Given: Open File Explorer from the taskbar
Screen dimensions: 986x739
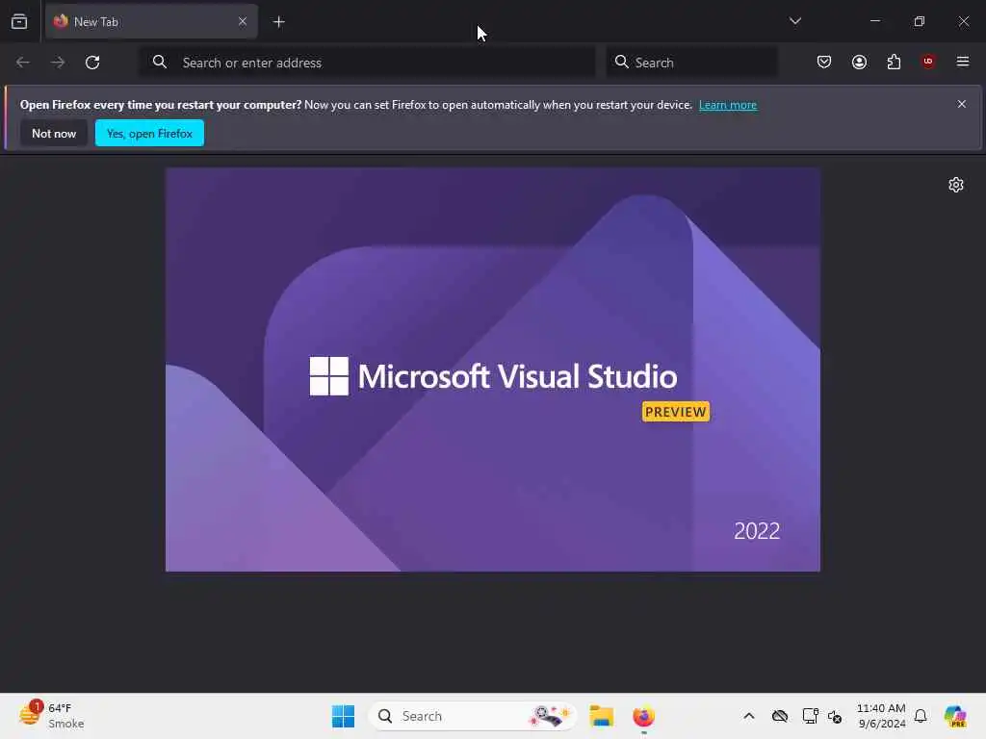Looking at the screenshot, I should coord(601,716).
